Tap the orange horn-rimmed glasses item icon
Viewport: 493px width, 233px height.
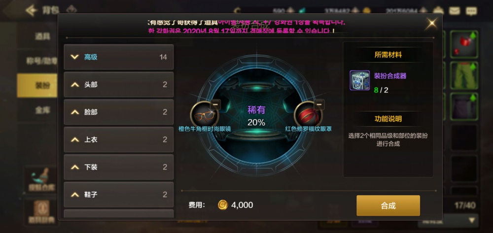pos(205,115)
